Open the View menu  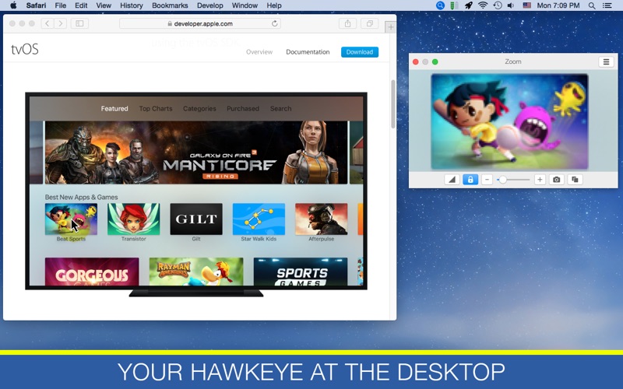click(104, 5)
